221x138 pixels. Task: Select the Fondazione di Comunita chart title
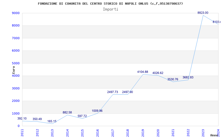point(110,4)
